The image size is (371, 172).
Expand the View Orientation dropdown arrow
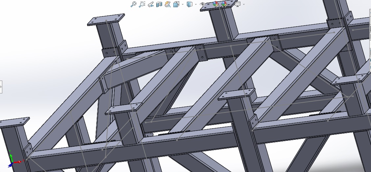183,5
